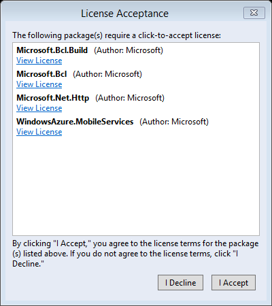Image resolution: width=272 pixels, height=306 pixels.
Task: Click author label beside Microsoft.Bcl
Action: click(x=107, y=74)
